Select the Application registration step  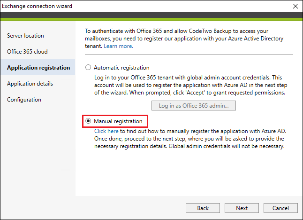click(38, 67)
